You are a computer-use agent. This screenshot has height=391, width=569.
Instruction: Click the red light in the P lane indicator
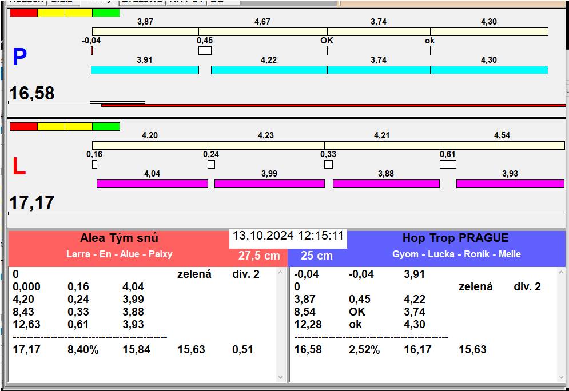23,13
